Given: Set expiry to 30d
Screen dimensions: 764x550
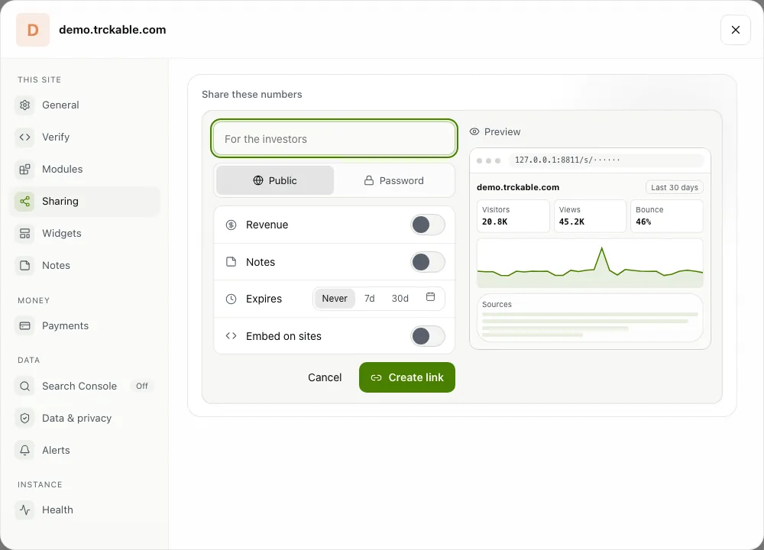Looking at the screenshot, I should (400, 298).
